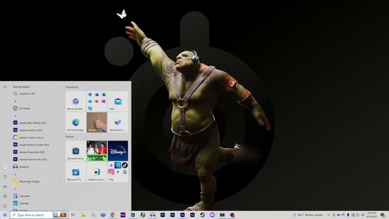Open Steam from the taskbar
Screen dimensions: 389x219
click(x=202, y=215)
